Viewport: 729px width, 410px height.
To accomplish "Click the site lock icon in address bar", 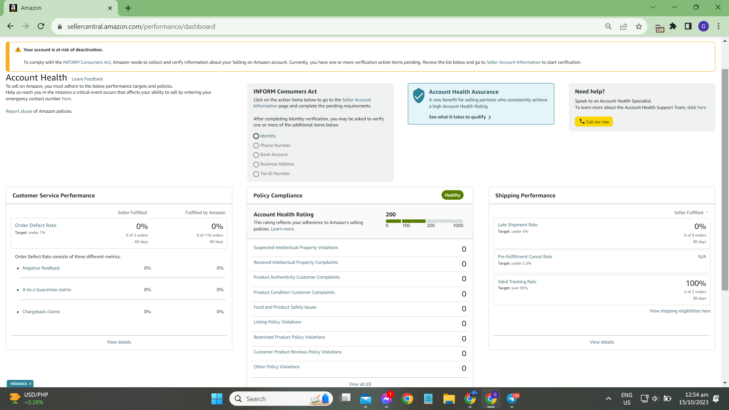I will [x=60, y=27].
